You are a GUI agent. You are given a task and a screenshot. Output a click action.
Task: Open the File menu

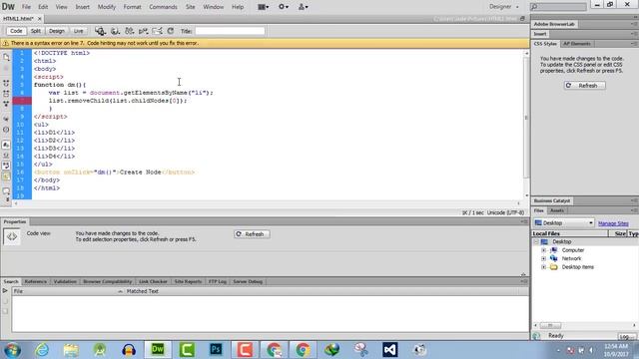pyautogui.click(x=26, y=7)
